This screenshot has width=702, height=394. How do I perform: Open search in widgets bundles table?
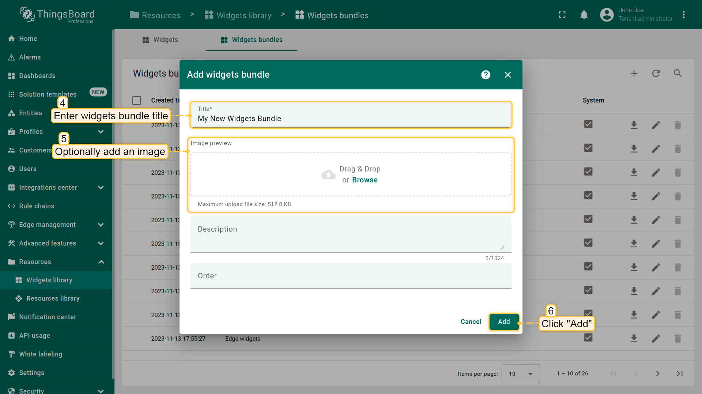pyautogui.click(x=678, y=73)
